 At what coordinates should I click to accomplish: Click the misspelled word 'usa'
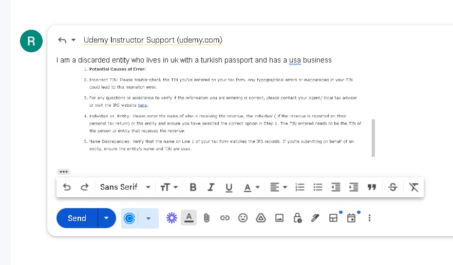295,60
